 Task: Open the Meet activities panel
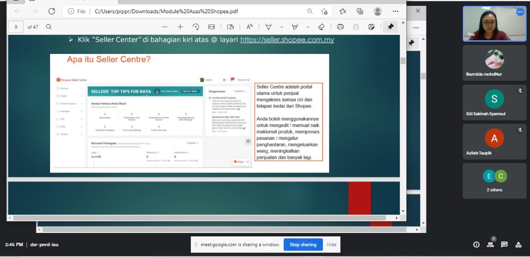(x=518, y=245)
